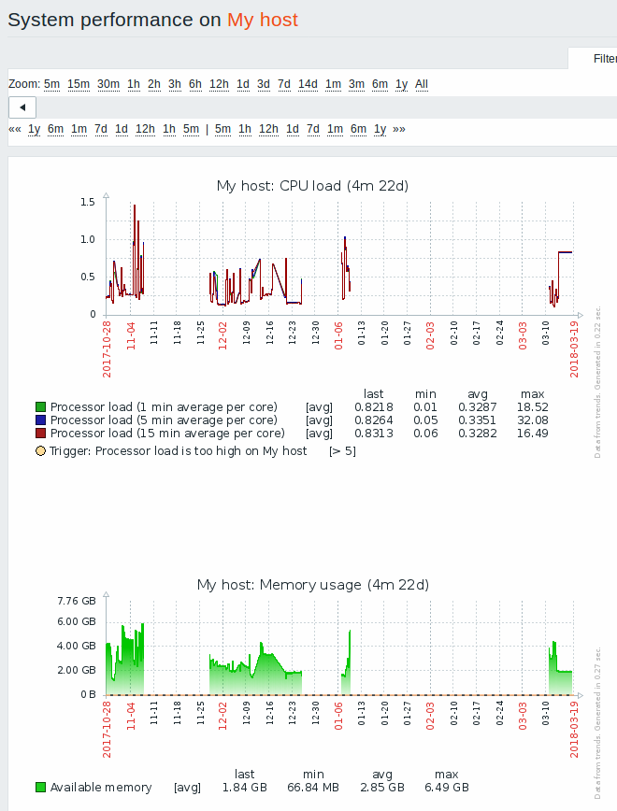The height and width of the screenshot is (811, 617).
Task: Click last value 0.8218
Action: [x=374, y=407]
